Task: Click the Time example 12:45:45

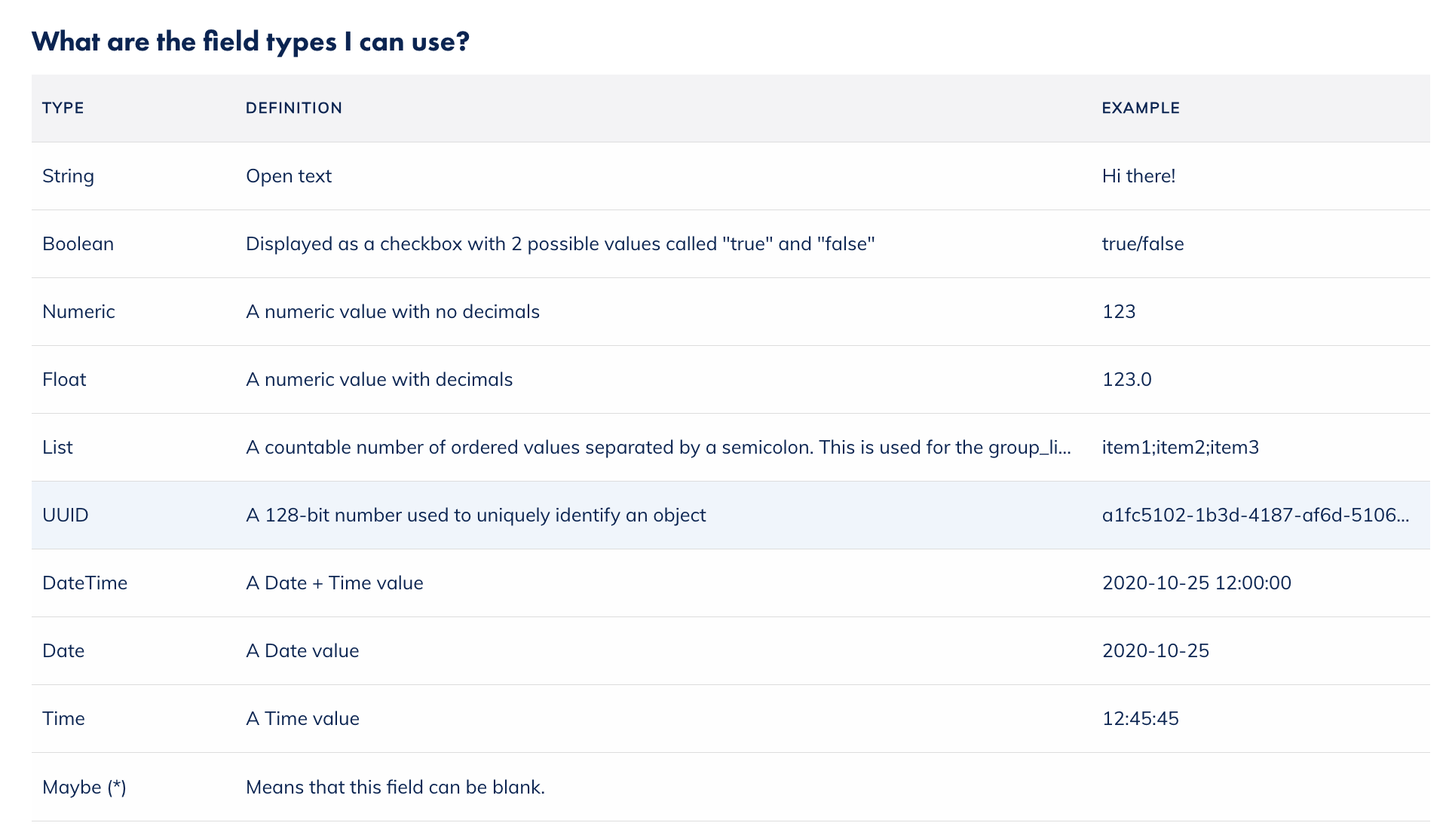Action: click(1141, 718)
